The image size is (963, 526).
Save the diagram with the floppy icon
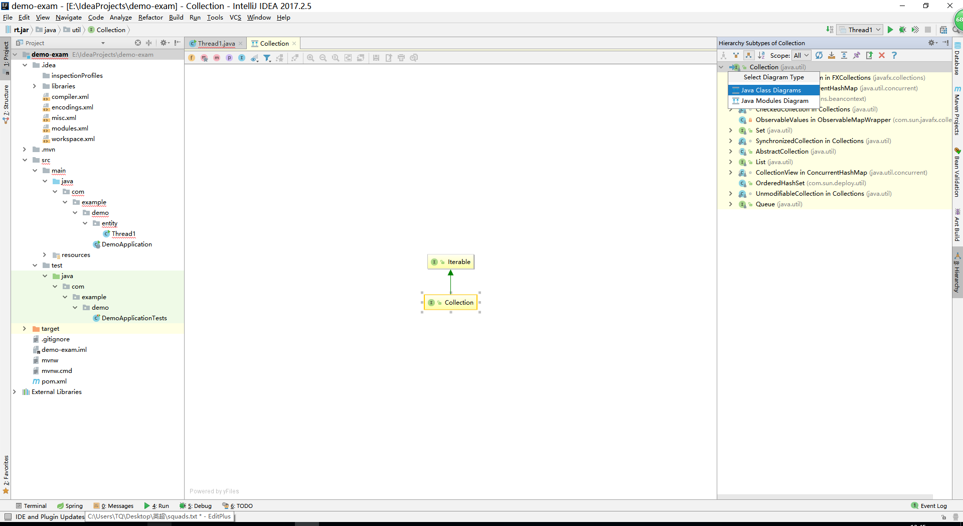(x=376, y=58)
